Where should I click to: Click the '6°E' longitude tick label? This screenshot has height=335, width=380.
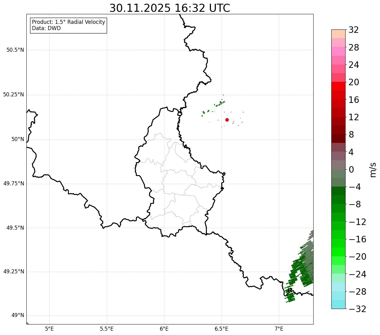(x=164, y=328)
